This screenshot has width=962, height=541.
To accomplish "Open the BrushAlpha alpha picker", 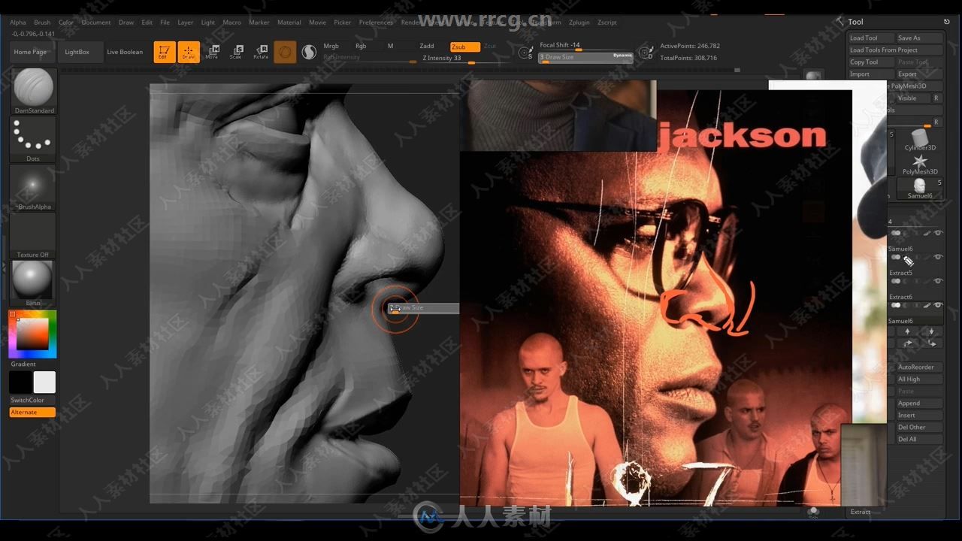I will click(x=33, y=187).
